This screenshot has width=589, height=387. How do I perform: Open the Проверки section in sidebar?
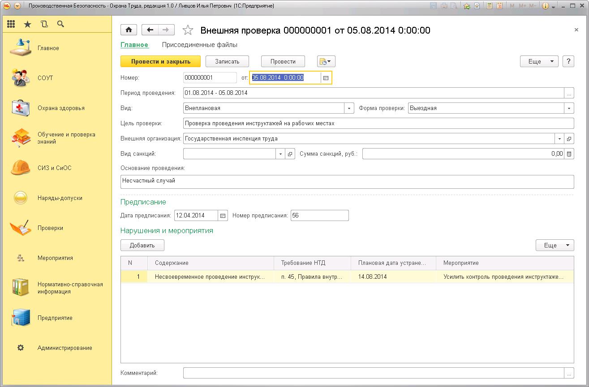point(50,228)
